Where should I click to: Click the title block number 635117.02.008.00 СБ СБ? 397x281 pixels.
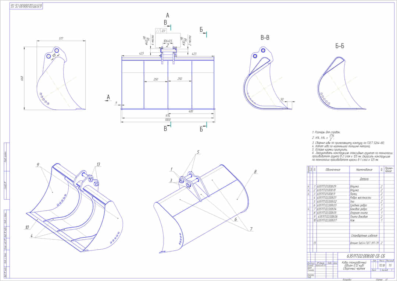point(366,256)
